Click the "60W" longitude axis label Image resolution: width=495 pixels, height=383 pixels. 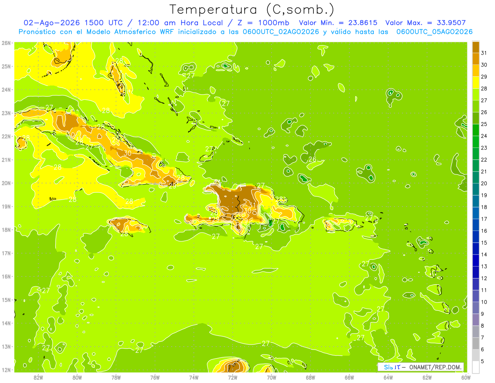pos(466,377)
